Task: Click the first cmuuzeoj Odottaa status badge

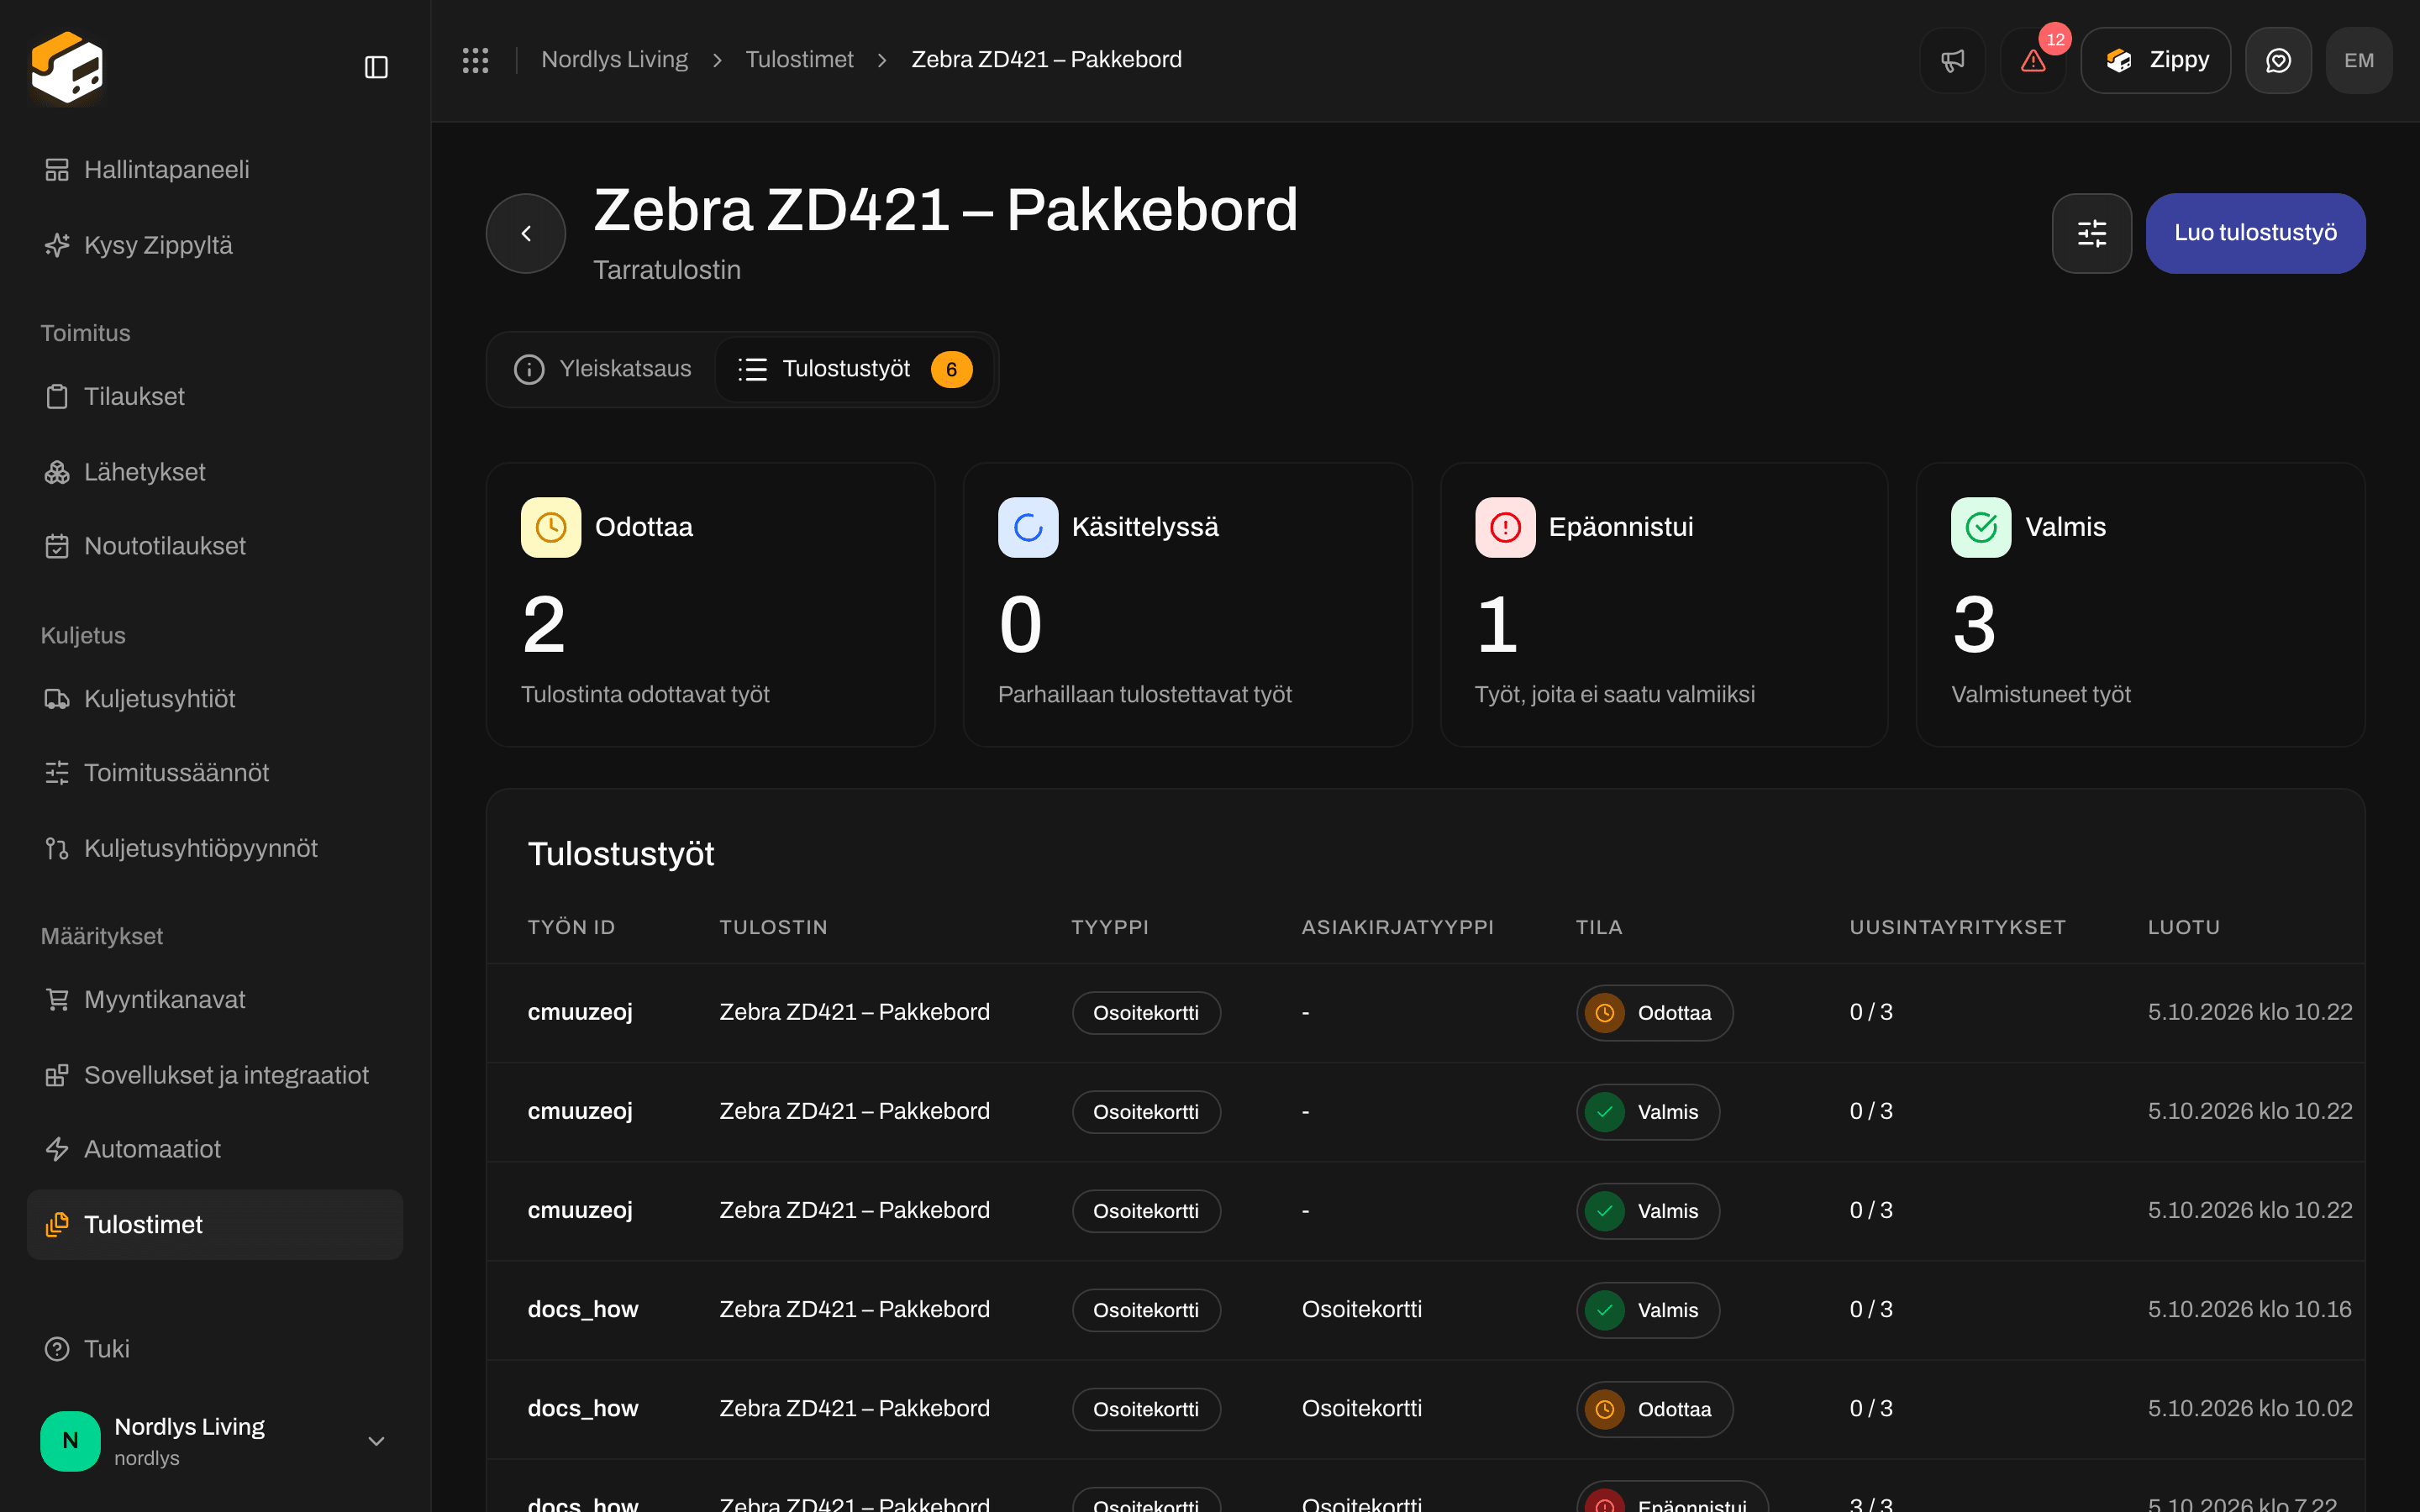Action: (x=1654, y=1013)
